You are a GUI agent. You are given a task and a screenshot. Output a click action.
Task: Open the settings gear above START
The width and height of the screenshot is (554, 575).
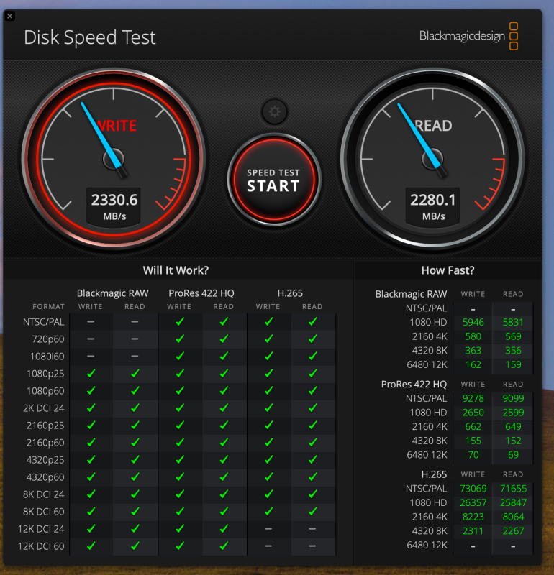click(x=274, y=111)
